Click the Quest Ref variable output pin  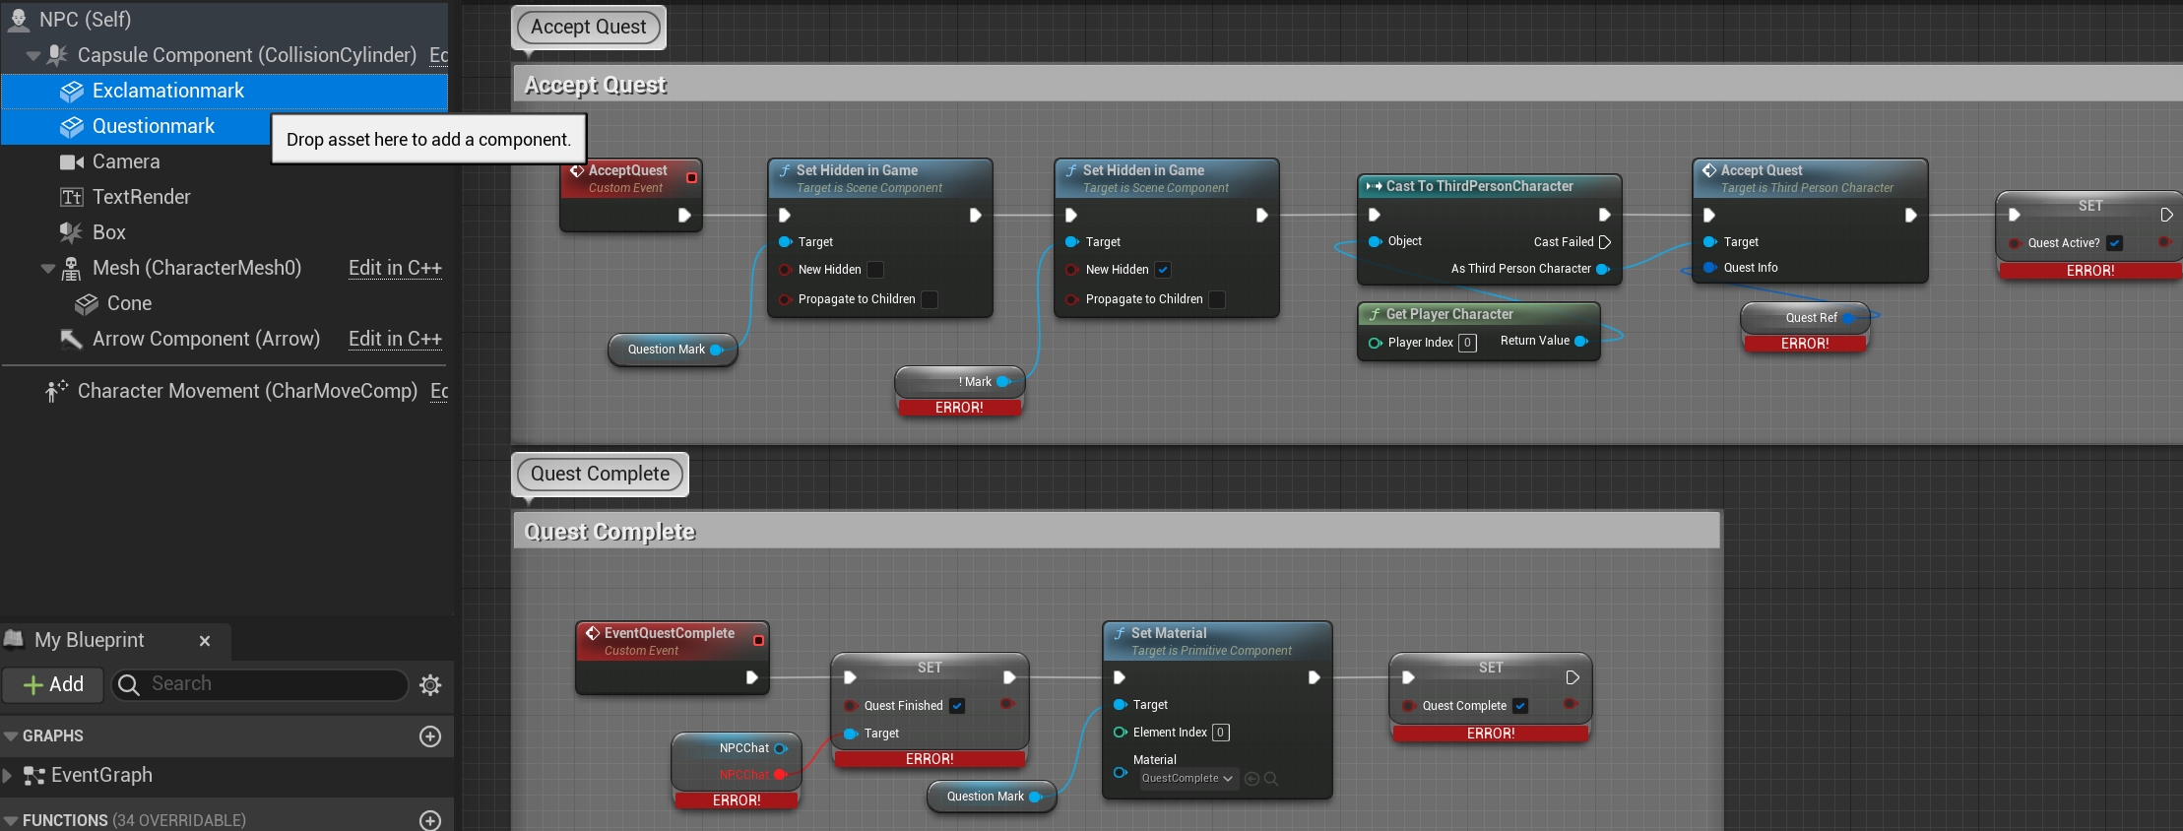[1849, 318]
